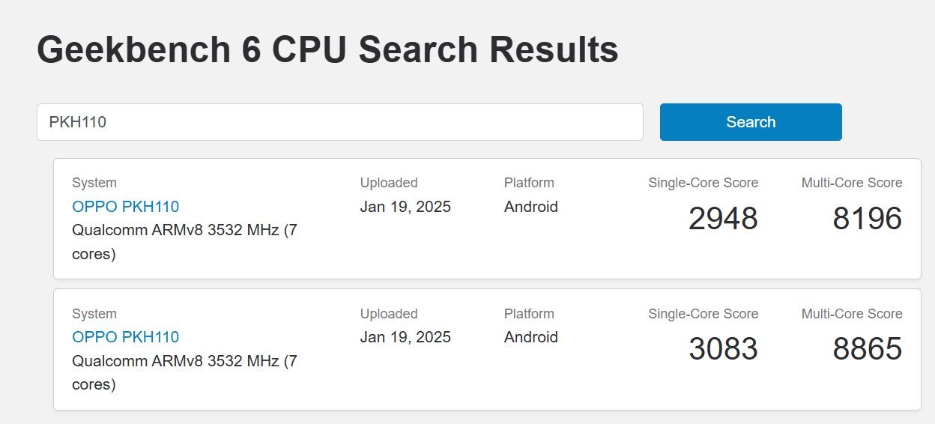Click the second result's Jan 19, 2025 date

tap(405, 337)
